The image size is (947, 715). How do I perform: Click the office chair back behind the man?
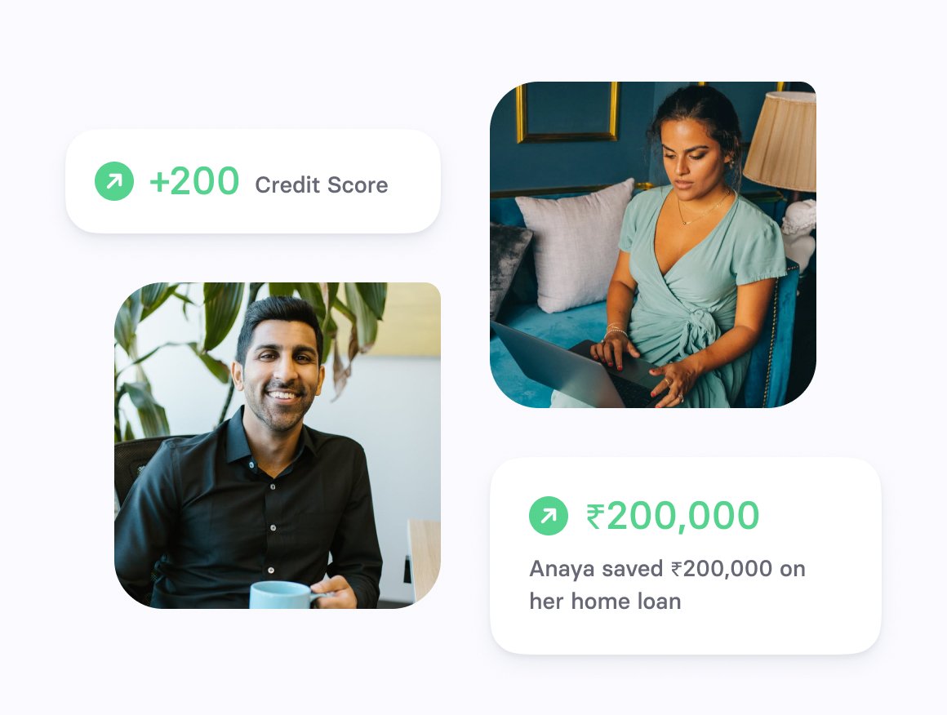point(134,465)
